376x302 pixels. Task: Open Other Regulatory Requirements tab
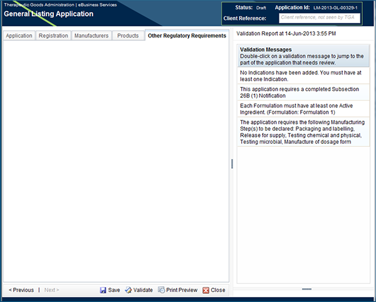187,36
